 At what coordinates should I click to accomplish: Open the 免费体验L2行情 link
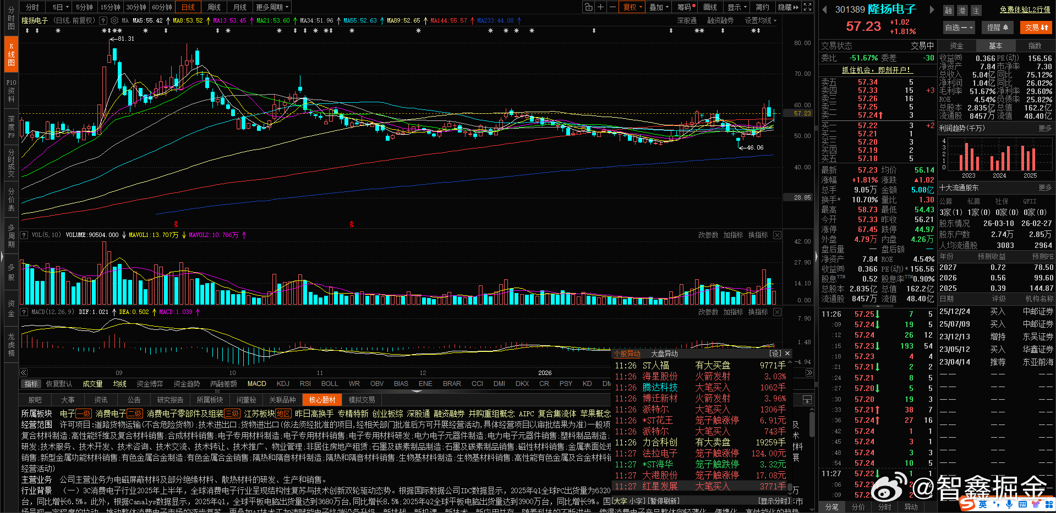pos(1025,9)
